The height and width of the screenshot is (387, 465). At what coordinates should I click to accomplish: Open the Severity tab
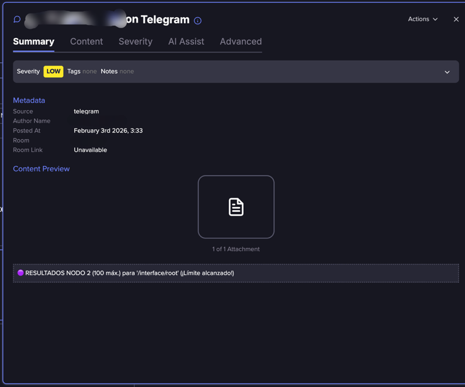pyautogui.click(x=135, y=42)
